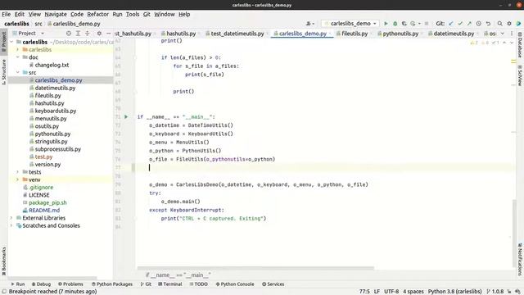
Task: Open the Bookmarks tool window
Action: coord(3,261)
